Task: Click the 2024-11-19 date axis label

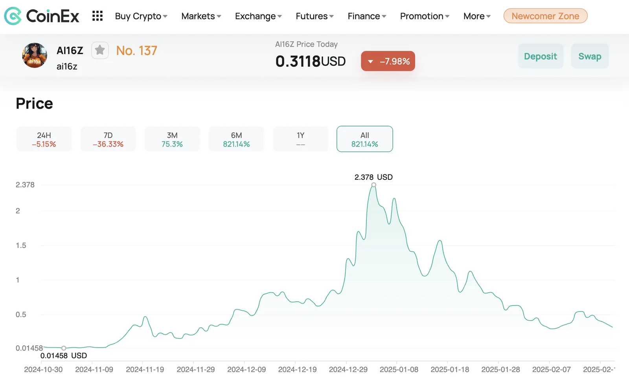Action: [145, 370]
